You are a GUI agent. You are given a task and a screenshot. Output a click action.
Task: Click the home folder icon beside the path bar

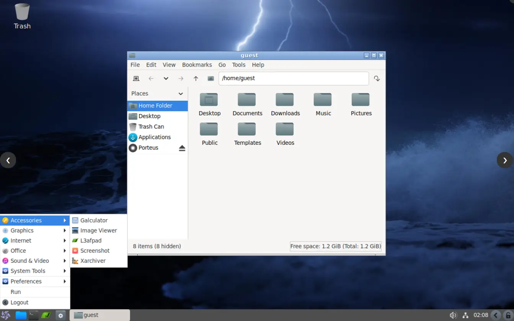click(210, 79)
